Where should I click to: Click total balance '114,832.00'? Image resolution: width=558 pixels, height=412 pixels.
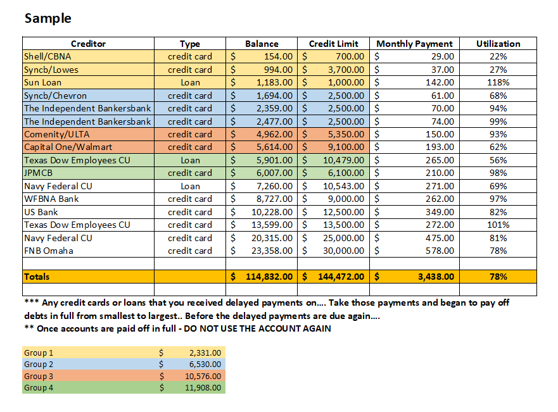tap(262, 277)
